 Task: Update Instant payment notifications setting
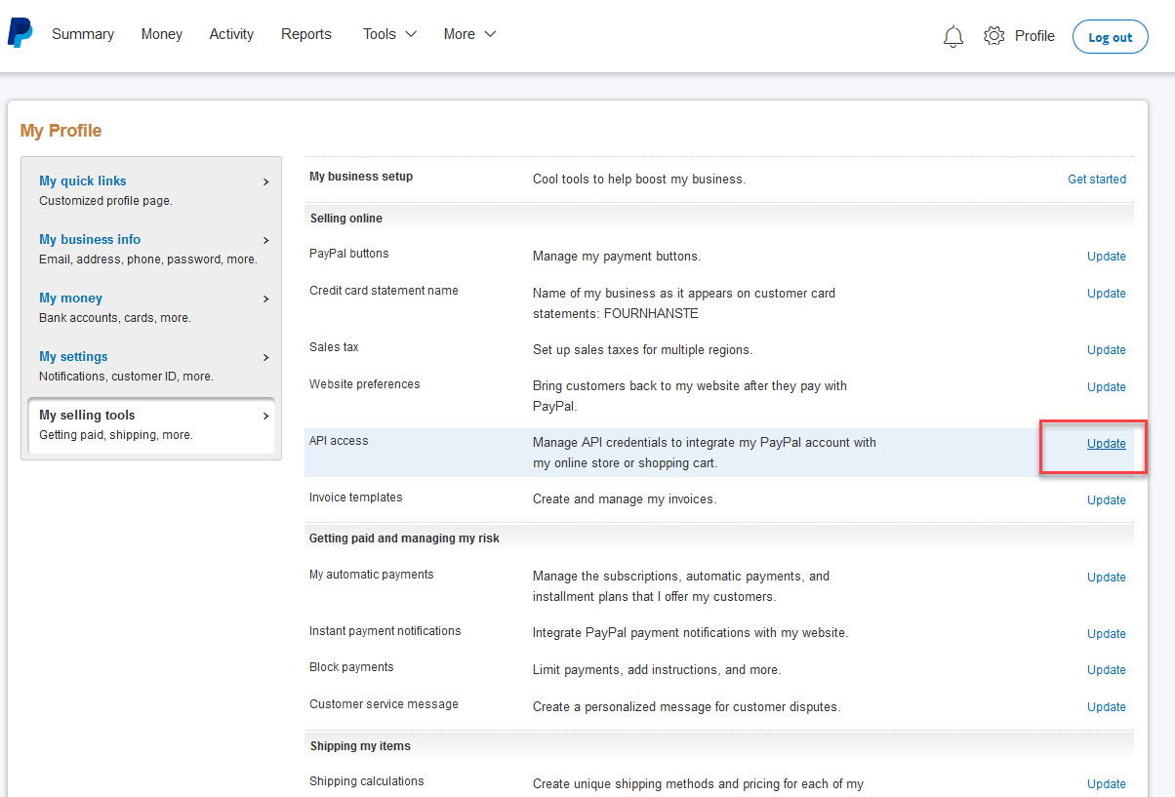[1107, 634]
